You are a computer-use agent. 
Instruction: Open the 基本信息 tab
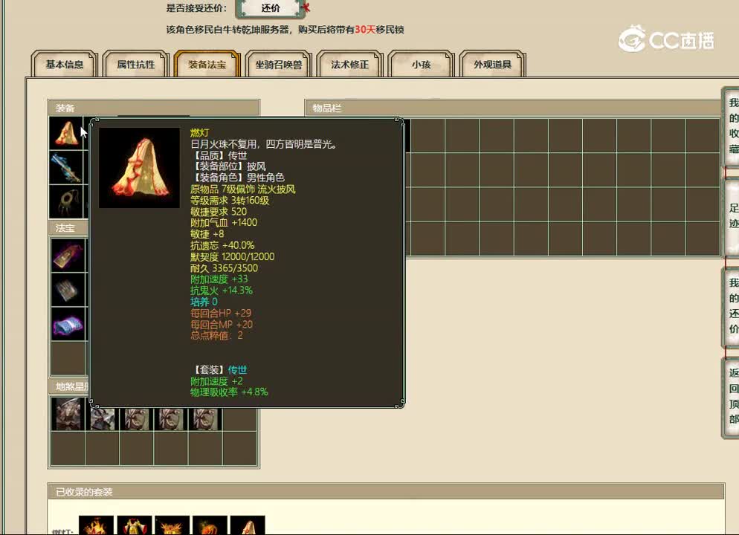(x=64, y=64)
